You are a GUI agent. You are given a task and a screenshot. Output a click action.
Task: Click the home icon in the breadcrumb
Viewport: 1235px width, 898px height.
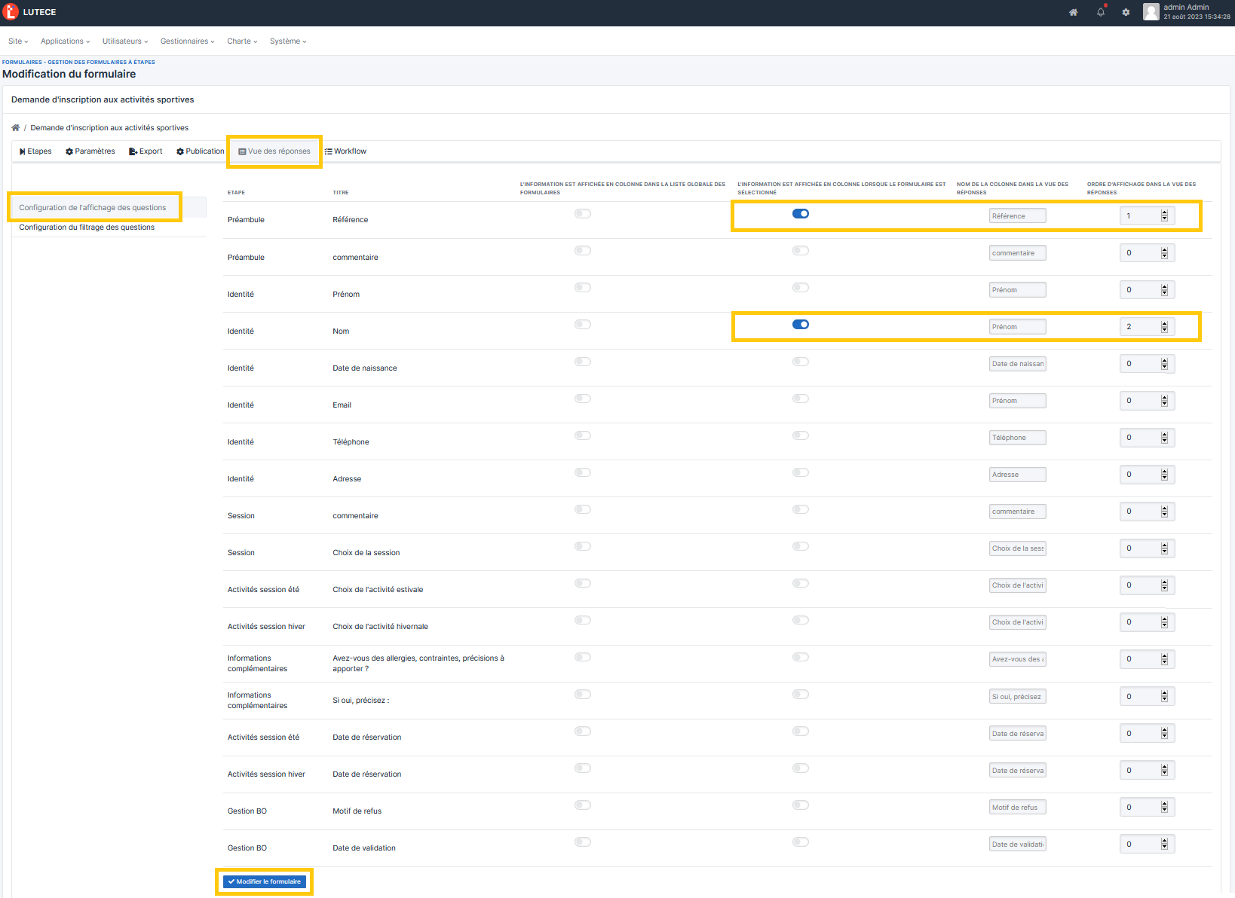[x=16, y=127]
